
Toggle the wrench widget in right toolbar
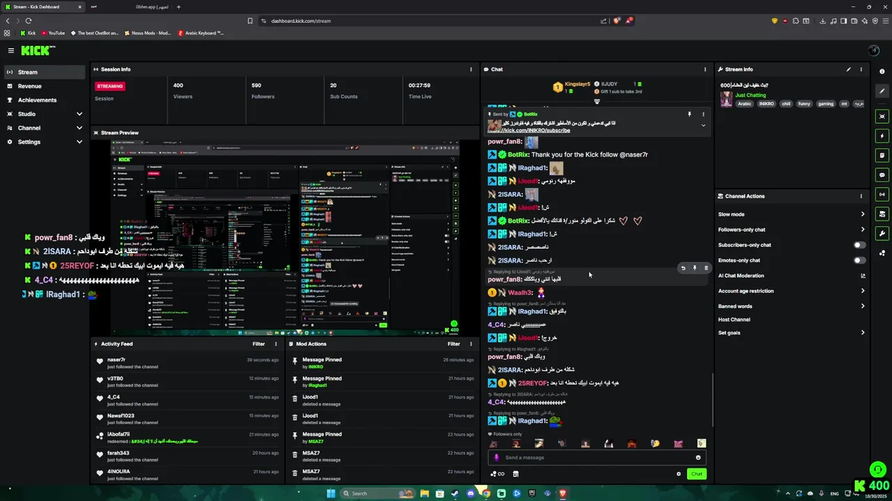tap(882, 233)
